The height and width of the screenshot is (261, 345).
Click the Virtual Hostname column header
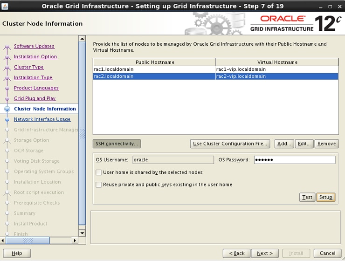point(277,62)
